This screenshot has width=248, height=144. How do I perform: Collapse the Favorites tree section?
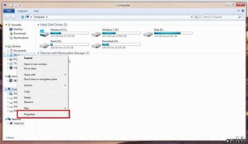coord(6,25)
